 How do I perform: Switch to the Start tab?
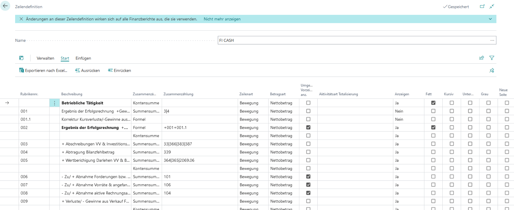point(65,58)
